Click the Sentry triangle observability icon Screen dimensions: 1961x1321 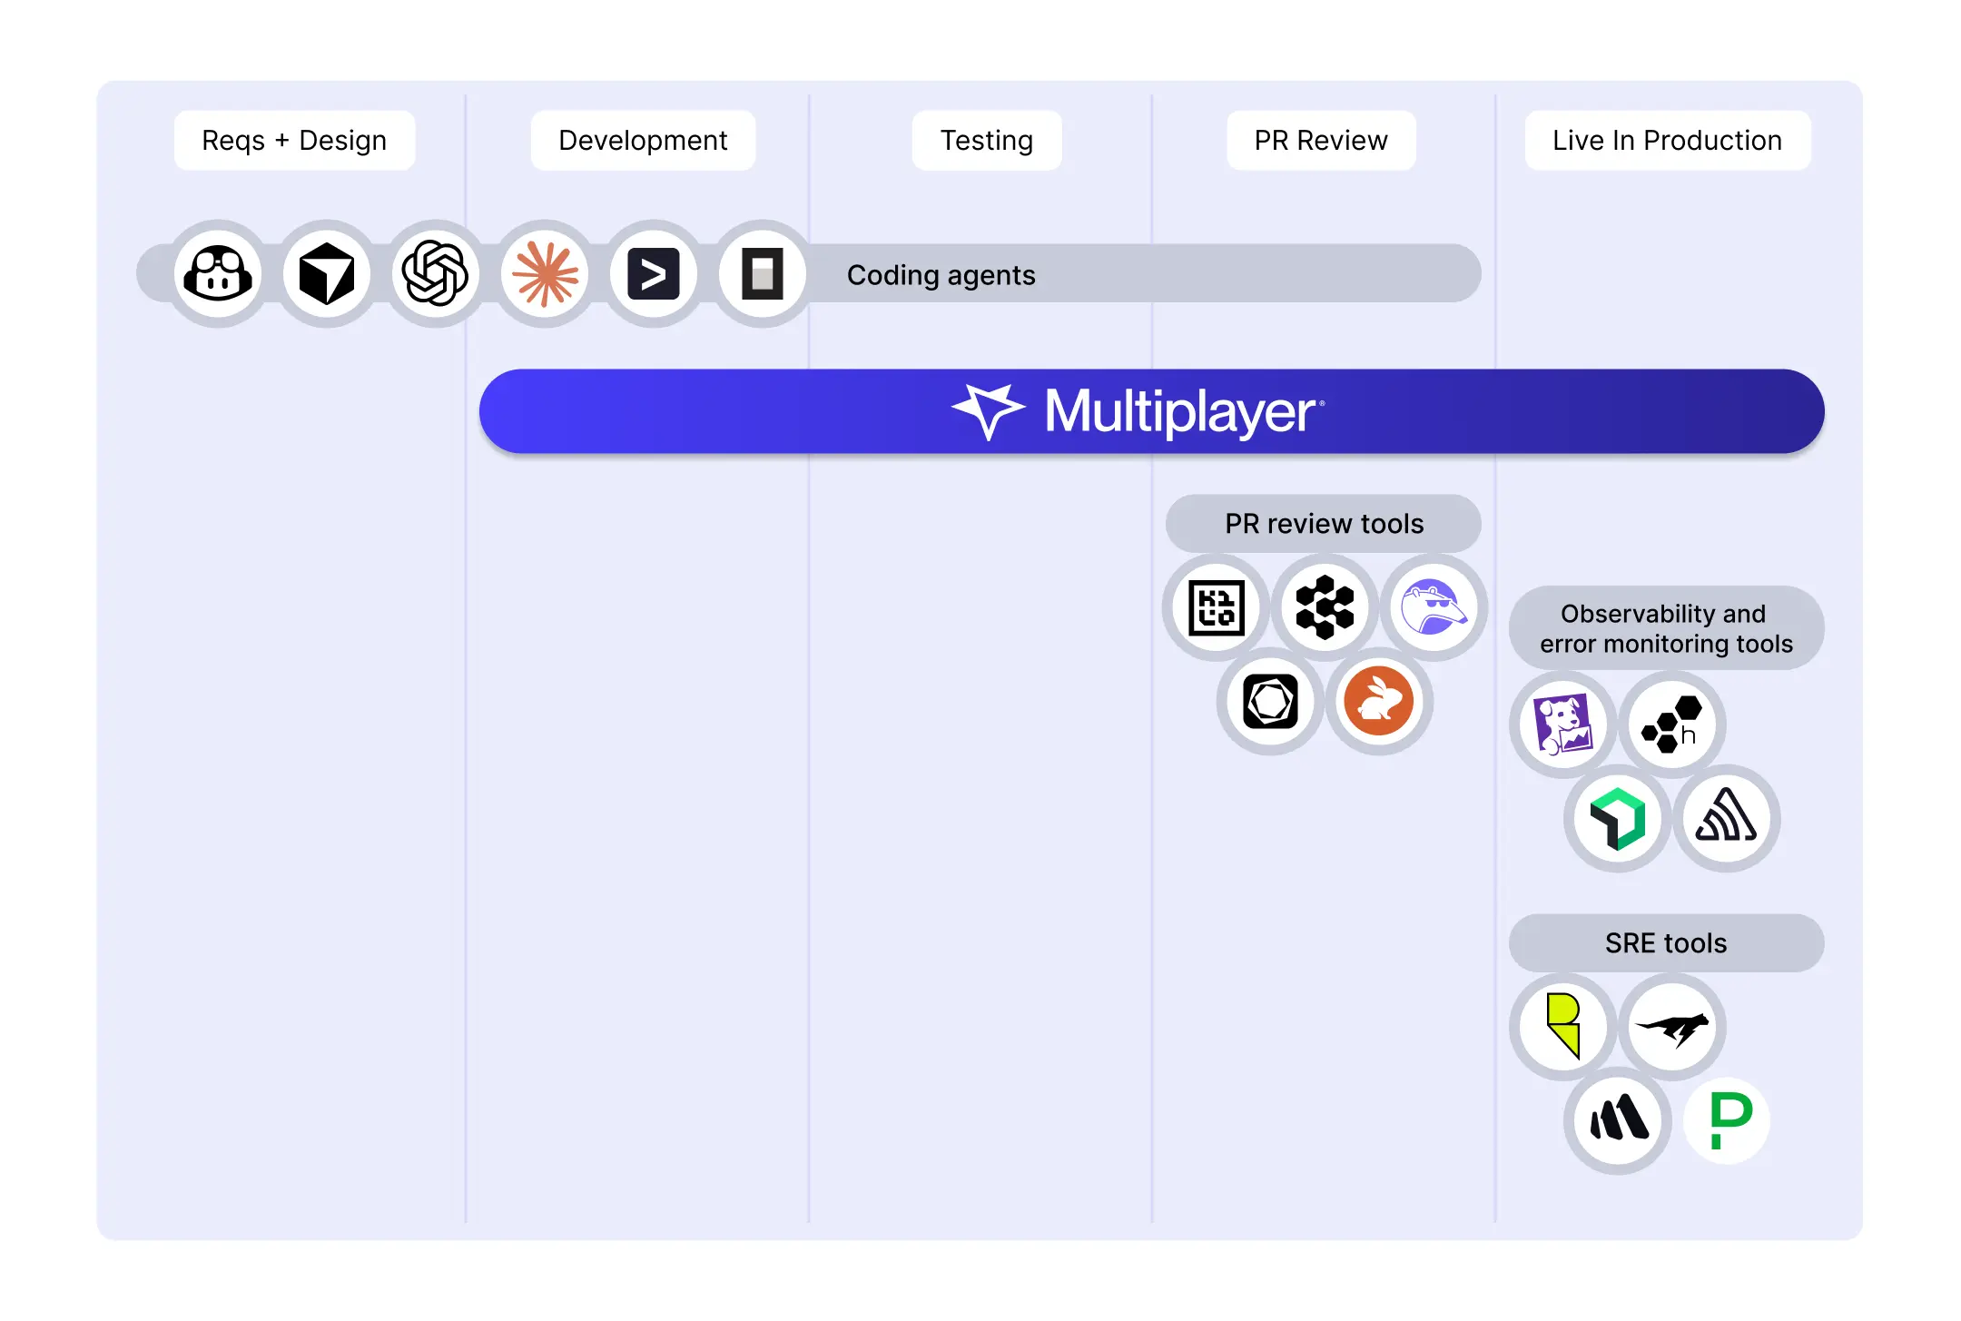point(1725,819)
